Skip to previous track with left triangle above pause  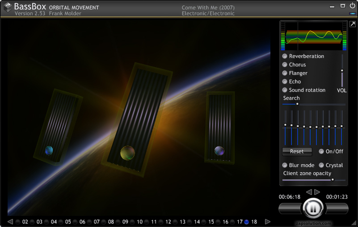point(309,192)
